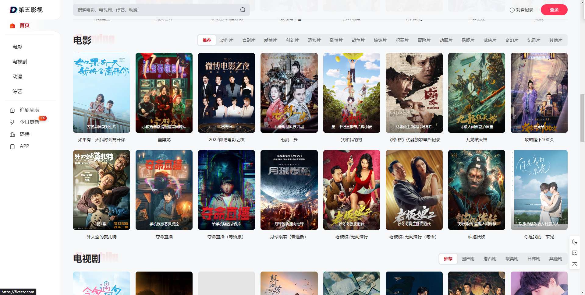This screenshot has width=585, height=295.
Task: Click the search magnifier icon
Action: click(243, 10)
